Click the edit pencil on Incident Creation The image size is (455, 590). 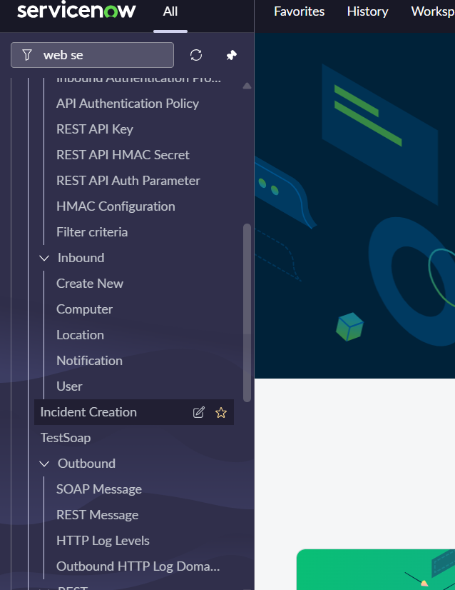click(x=199, y=412)
